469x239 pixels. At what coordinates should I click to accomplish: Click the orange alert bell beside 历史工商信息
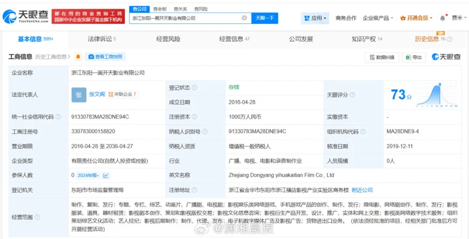click(78, 56)
